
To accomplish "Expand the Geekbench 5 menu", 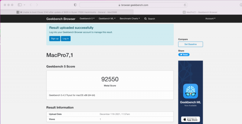I will tap(87, 18).
